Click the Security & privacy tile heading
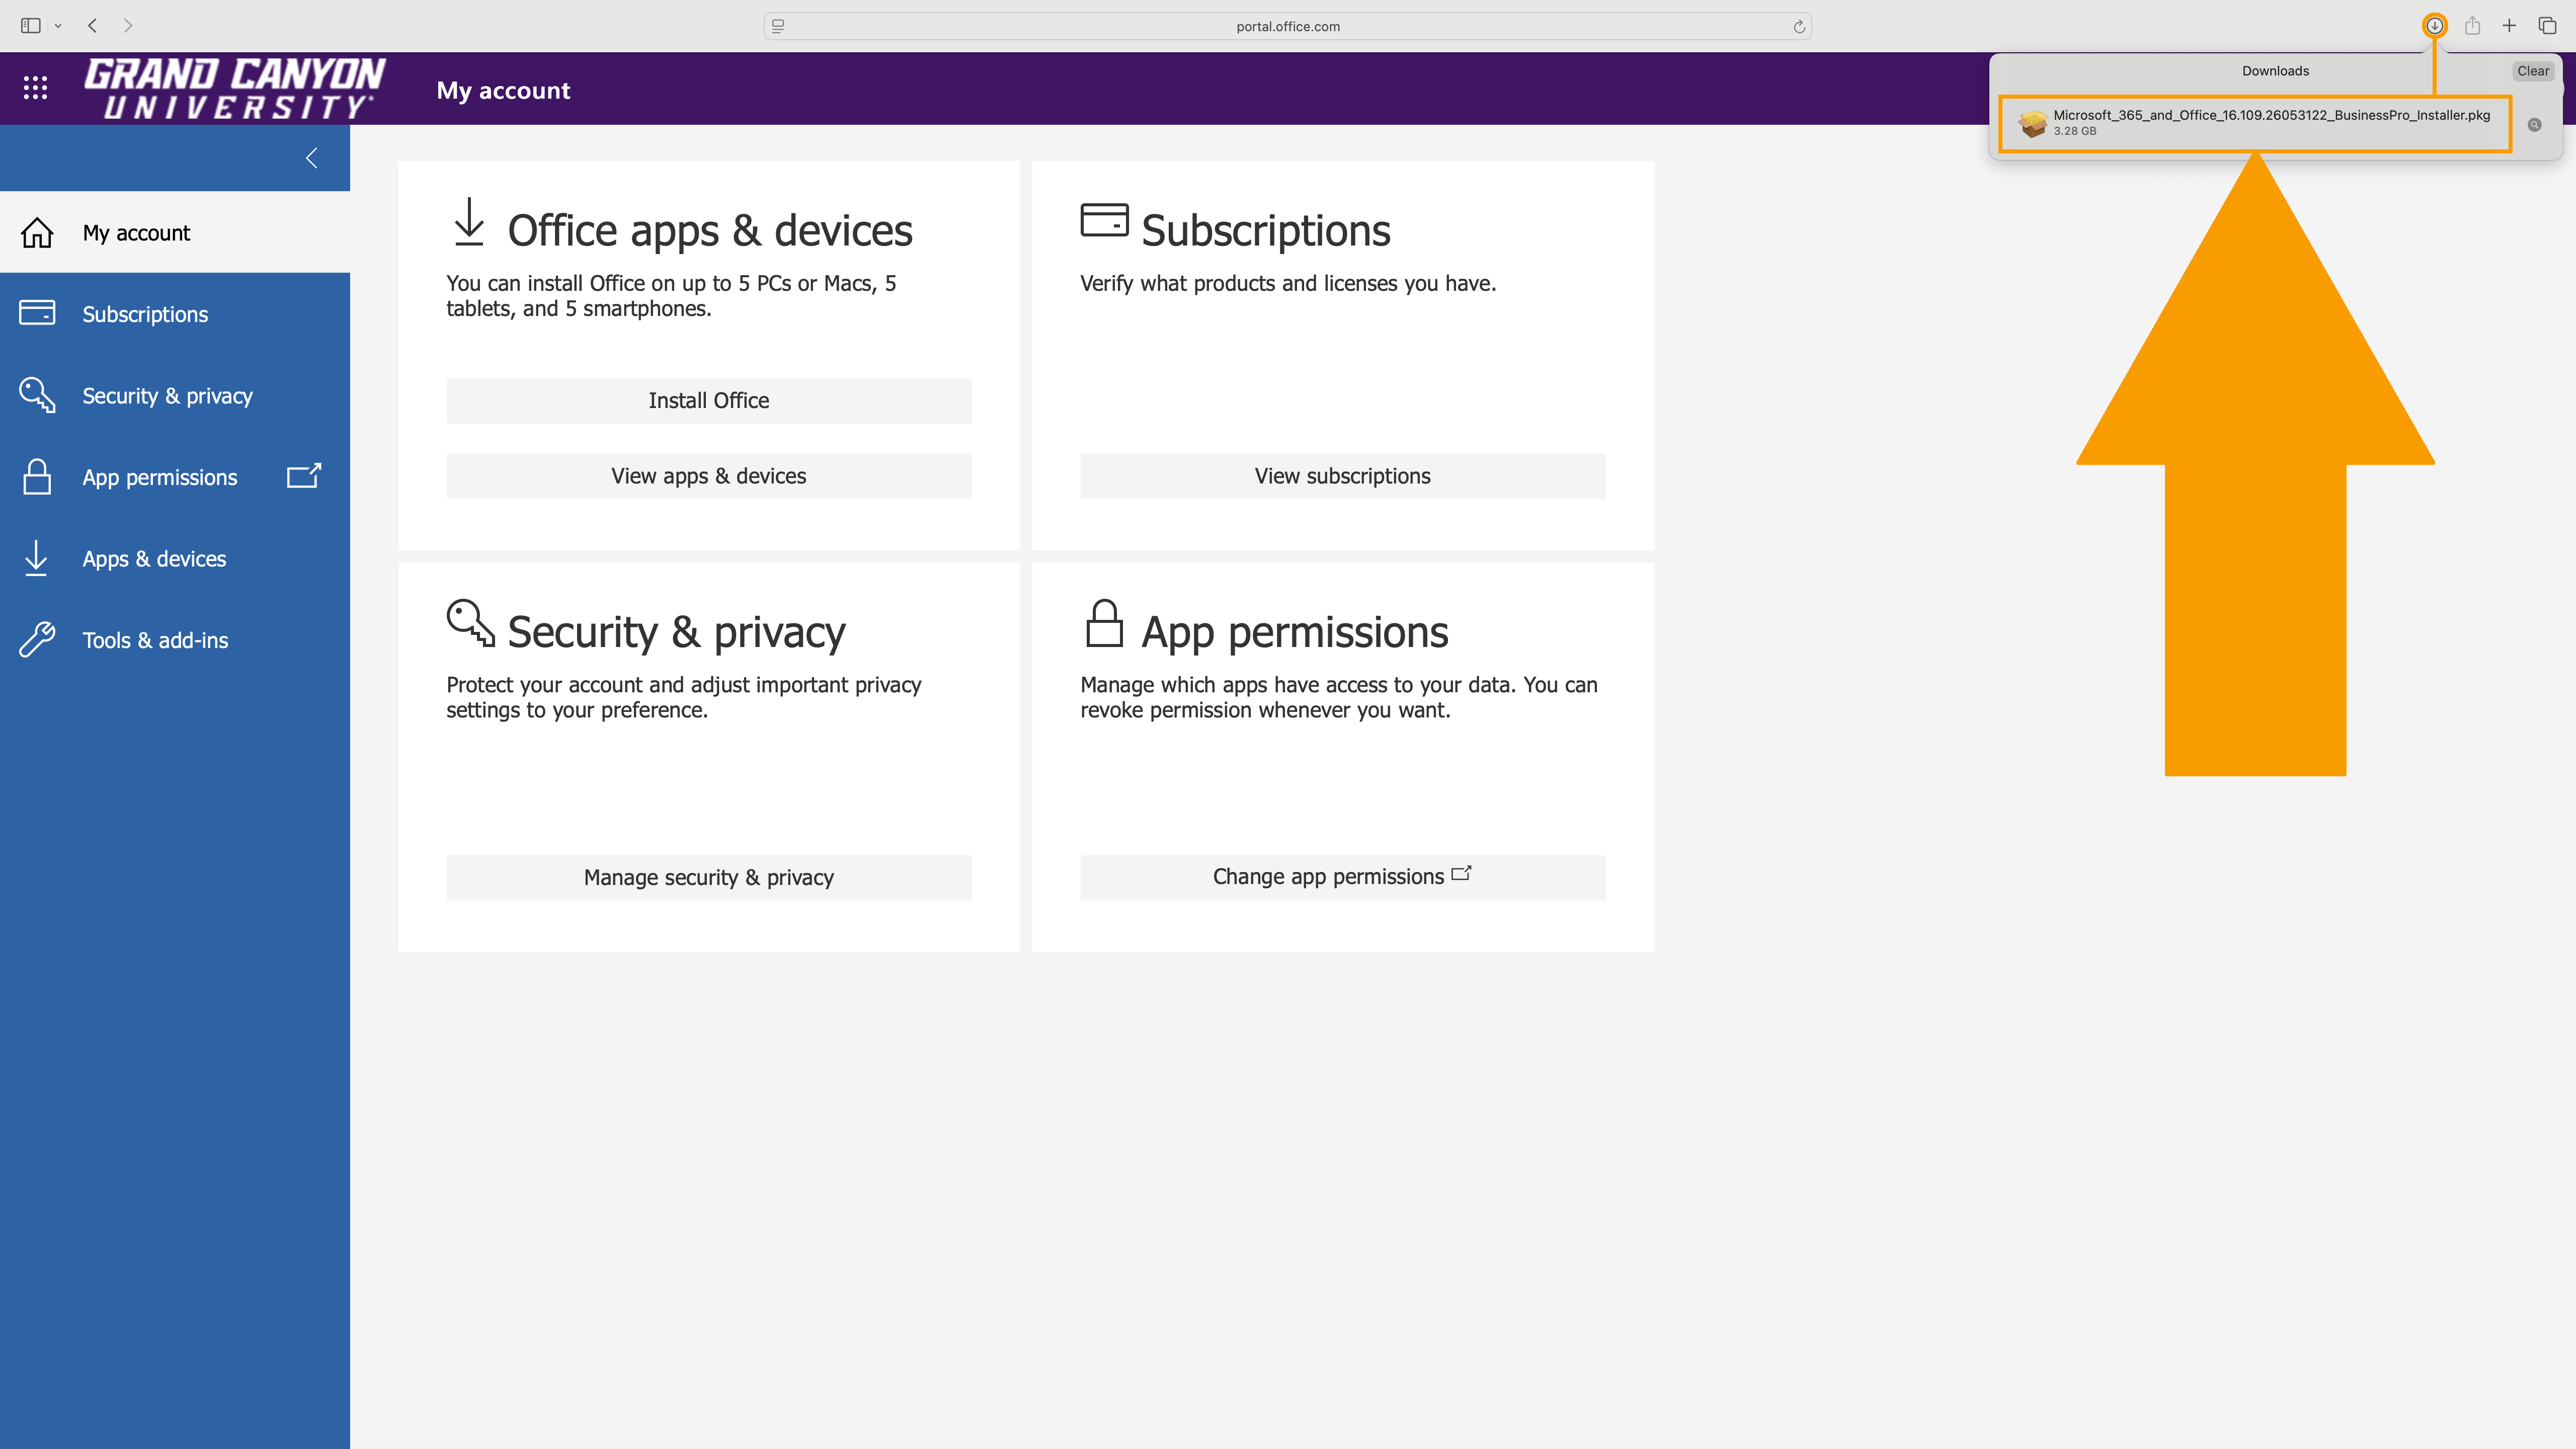 pos(676,632)
